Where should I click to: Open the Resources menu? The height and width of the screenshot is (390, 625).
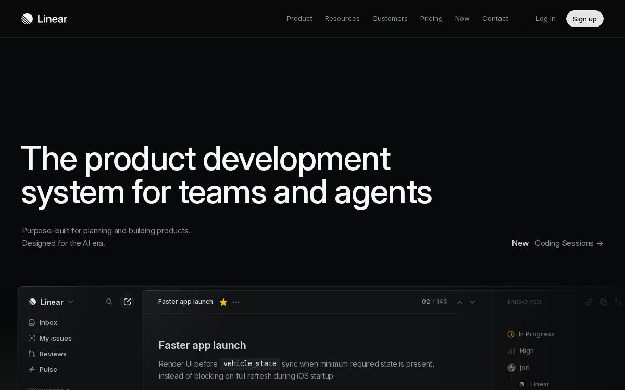point(342,19)
